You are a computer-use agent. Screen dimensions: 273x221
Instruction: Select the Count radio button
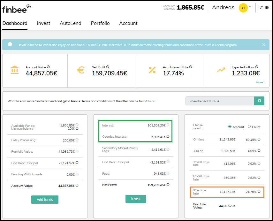tap(249, 127)
